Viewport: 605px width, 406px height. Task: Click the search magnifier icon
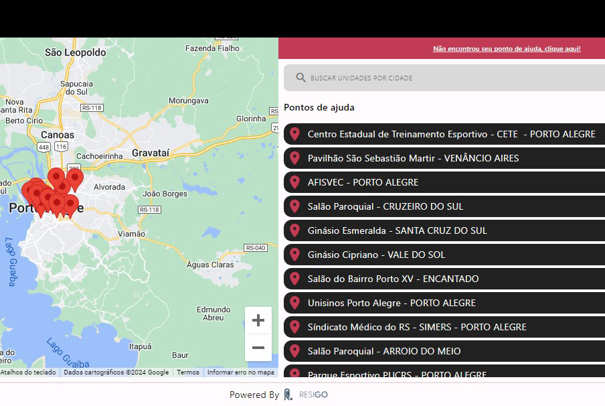tap(301, 78)
